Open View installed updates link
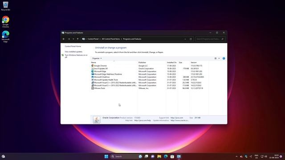Screen dimensions: 285x160 pos(73,52)
